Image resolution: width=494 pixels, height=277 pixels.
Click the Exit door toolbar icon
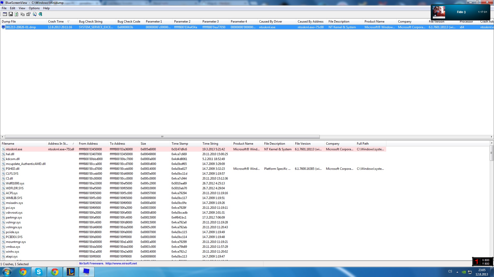tap(40, 14)
